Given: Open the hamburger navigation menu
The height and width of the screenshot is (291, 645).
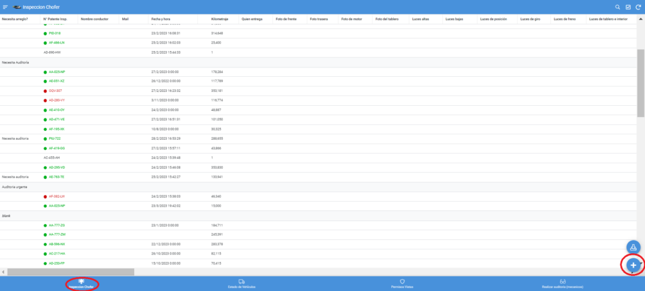Looking at the screenshot, I should click(x=6, y=6).
